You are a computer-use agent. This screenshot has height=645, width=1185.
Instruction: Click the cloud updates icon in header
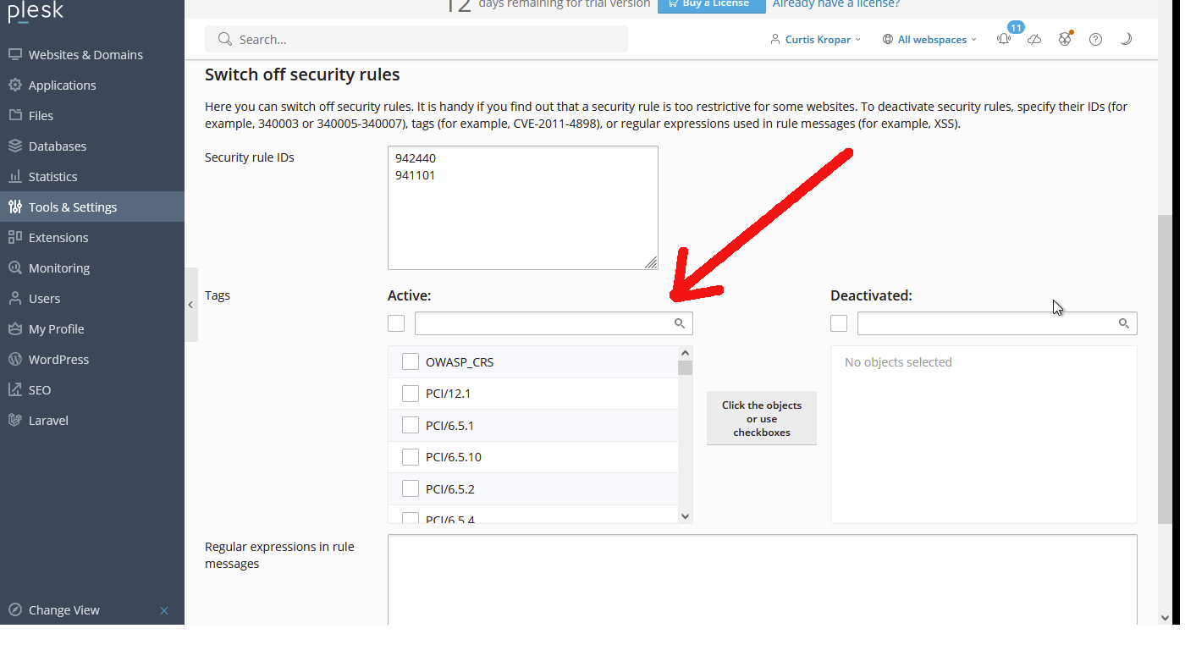pyautogui.click(x=1034, y=39)
